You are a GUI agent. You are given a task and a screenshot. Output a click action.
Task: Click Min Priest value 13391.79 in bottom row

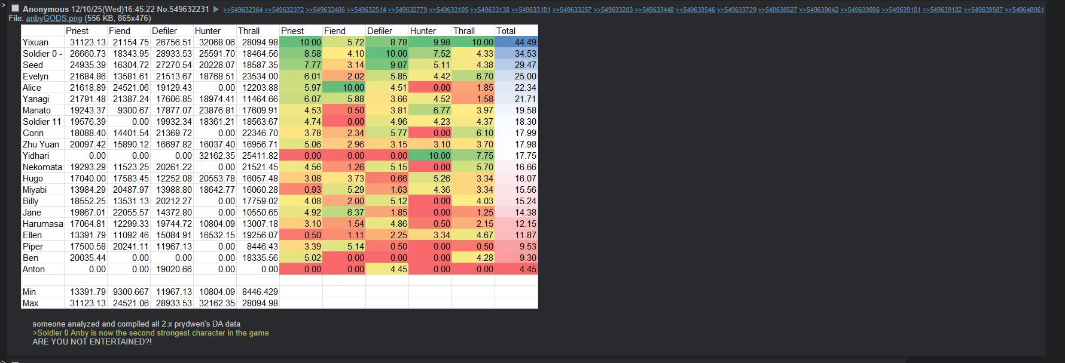[x=87, y=292]
